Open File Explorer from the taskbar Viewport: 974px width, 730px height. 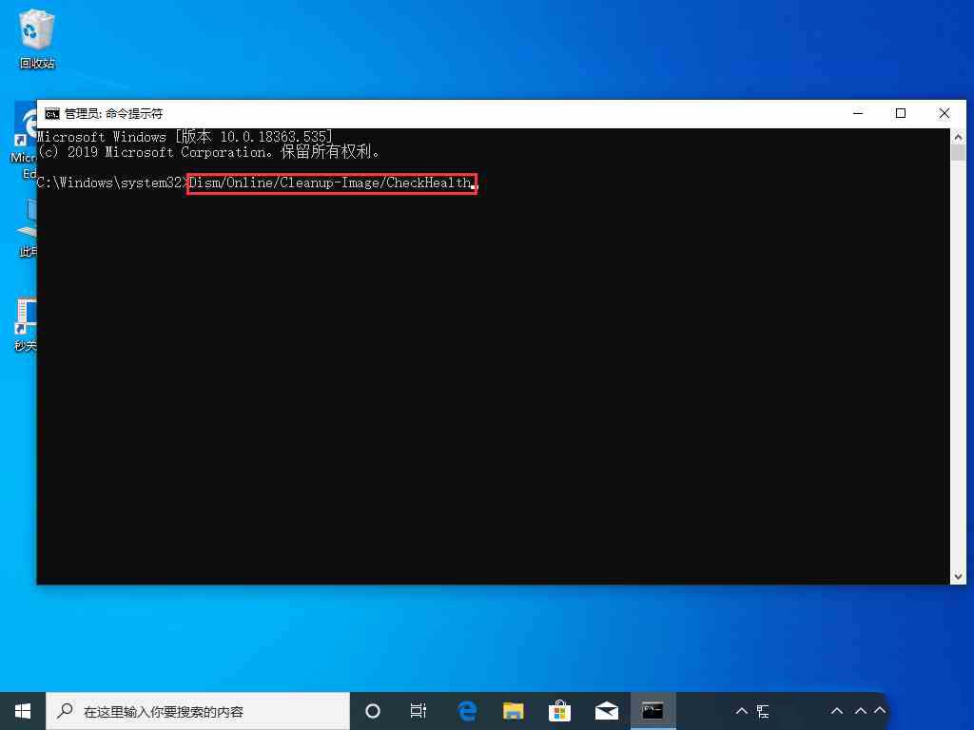pos(513,711)
